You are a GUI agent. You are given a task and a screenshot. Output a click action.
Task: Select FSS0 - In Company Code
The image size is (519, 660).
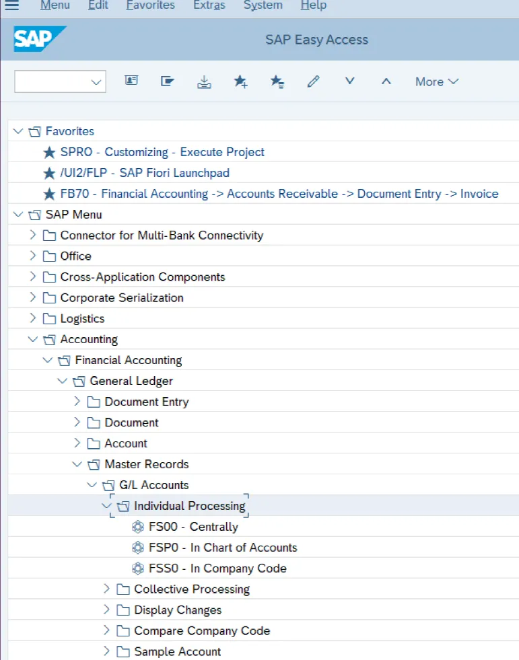(218, 569)
